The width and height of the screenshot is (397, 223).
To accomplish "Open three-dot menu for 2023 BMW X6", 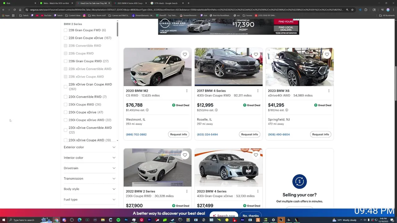I will pyautogui.click(x=329, y=91).
